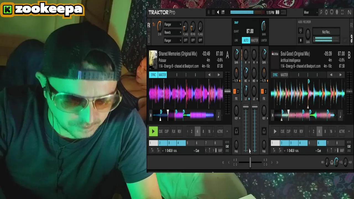Click the speaker audio indicator in header
354x199 pixels.
218,12
